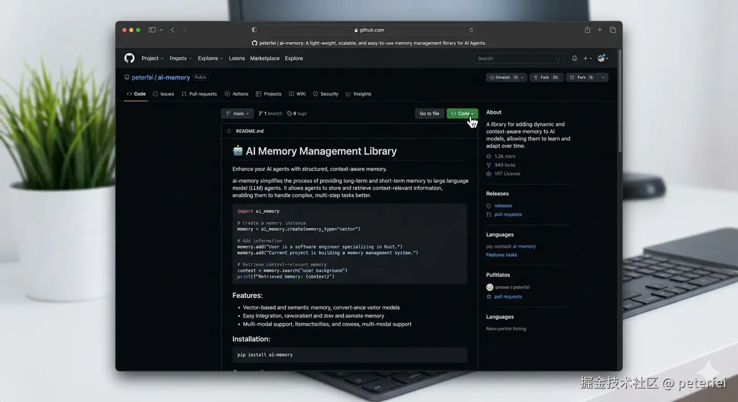Click the outline icon beside README.md
This screenshot has height=402, width=738.
click(229, 131)
